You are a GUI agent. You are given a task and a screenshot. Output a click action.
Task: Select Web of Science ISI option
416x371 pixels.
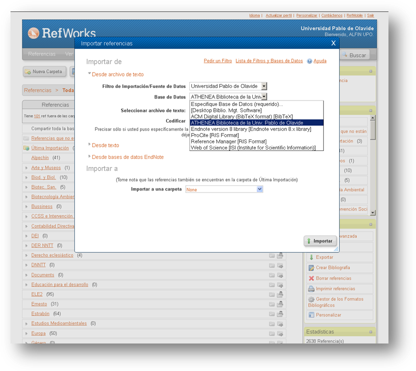[256, 147]
